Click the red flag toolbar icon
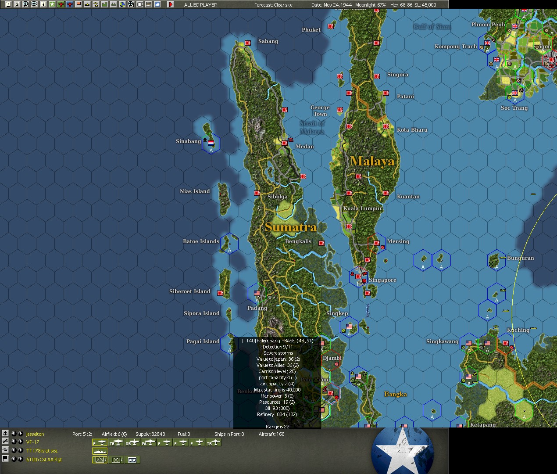Screen dimensions: 557x474 click(x=79, y=4)
